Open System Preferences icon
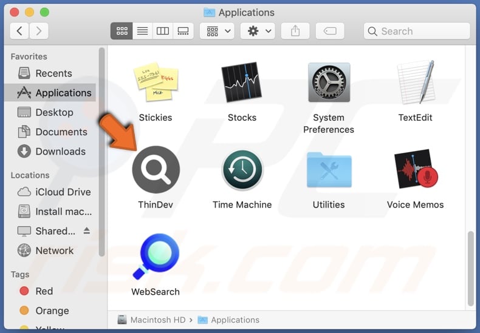The height and width of the screenshot is (333, 480). (x=329, y=83)
